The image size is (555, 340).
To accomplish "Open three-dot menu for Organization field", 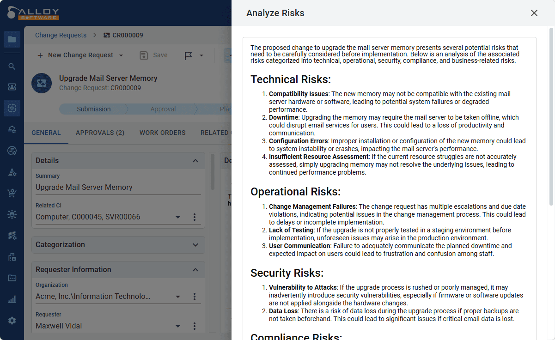I will click(195, 297).
